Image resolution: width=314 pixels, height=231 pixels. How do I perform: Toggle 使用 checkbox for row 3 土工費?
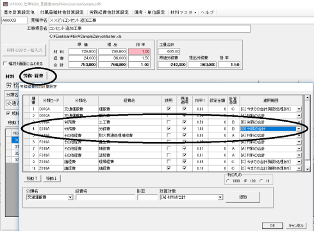pos(169,122)
